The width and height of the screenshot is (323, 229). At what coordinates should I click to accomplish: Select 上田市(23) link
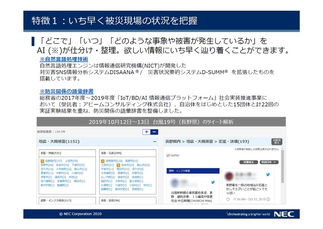pyautogui.click(x=107, y=165)
